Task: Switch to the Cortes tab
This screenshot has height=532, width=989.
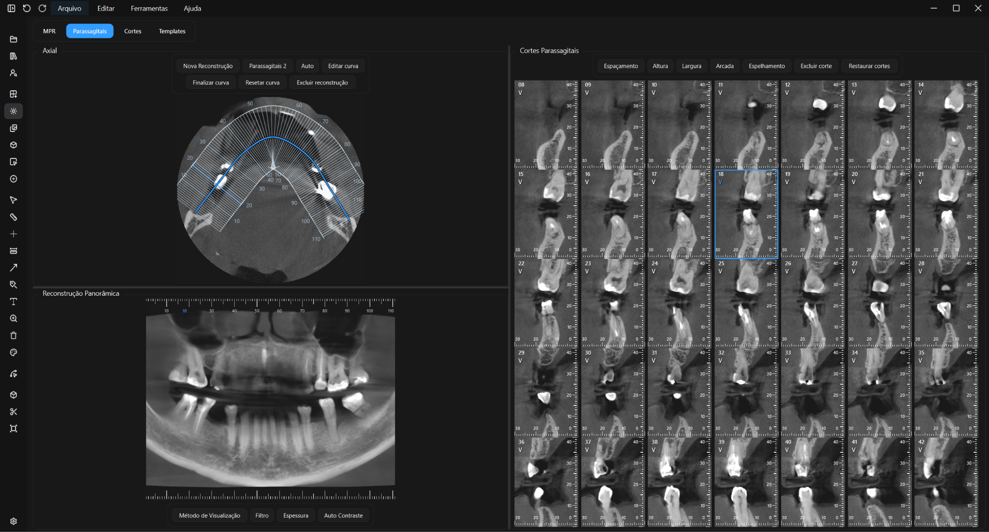Action: [x=133, y=31]
